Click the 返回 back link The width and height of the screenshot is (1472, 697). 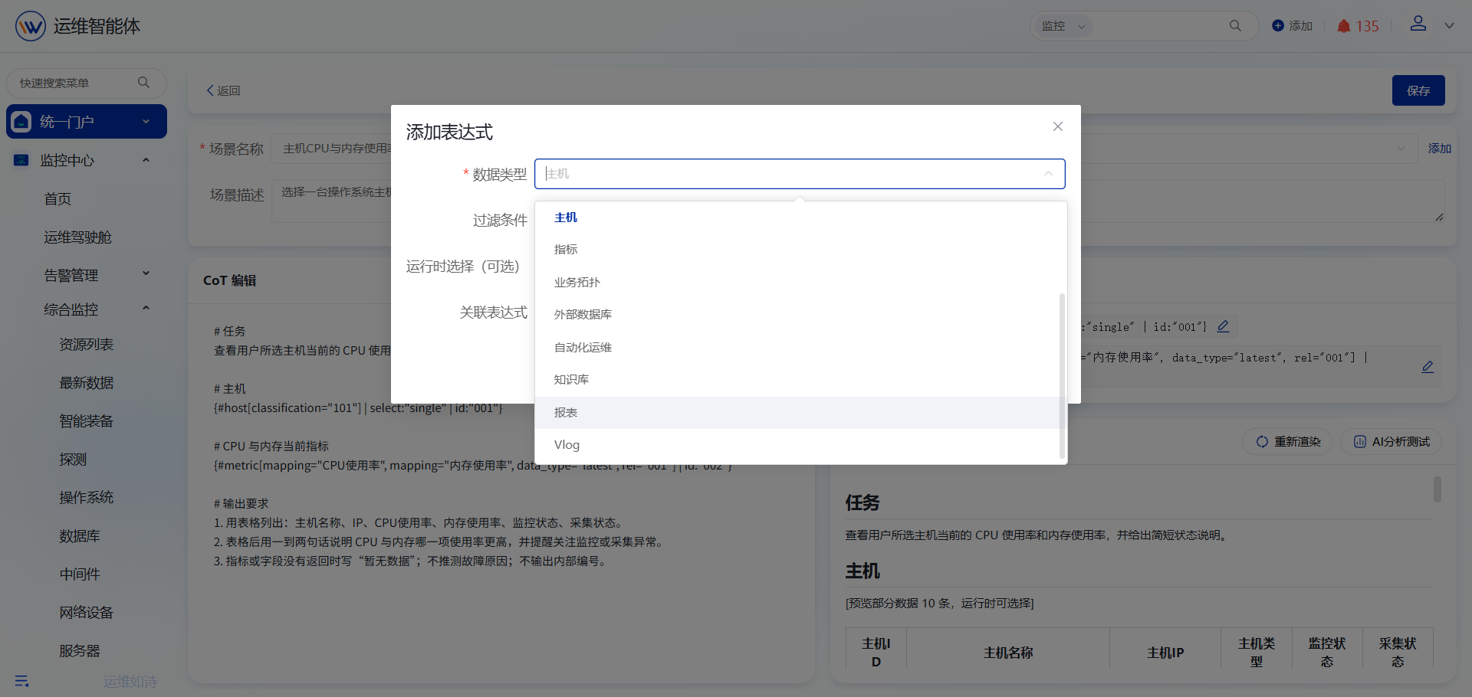(x=223, y=90)
